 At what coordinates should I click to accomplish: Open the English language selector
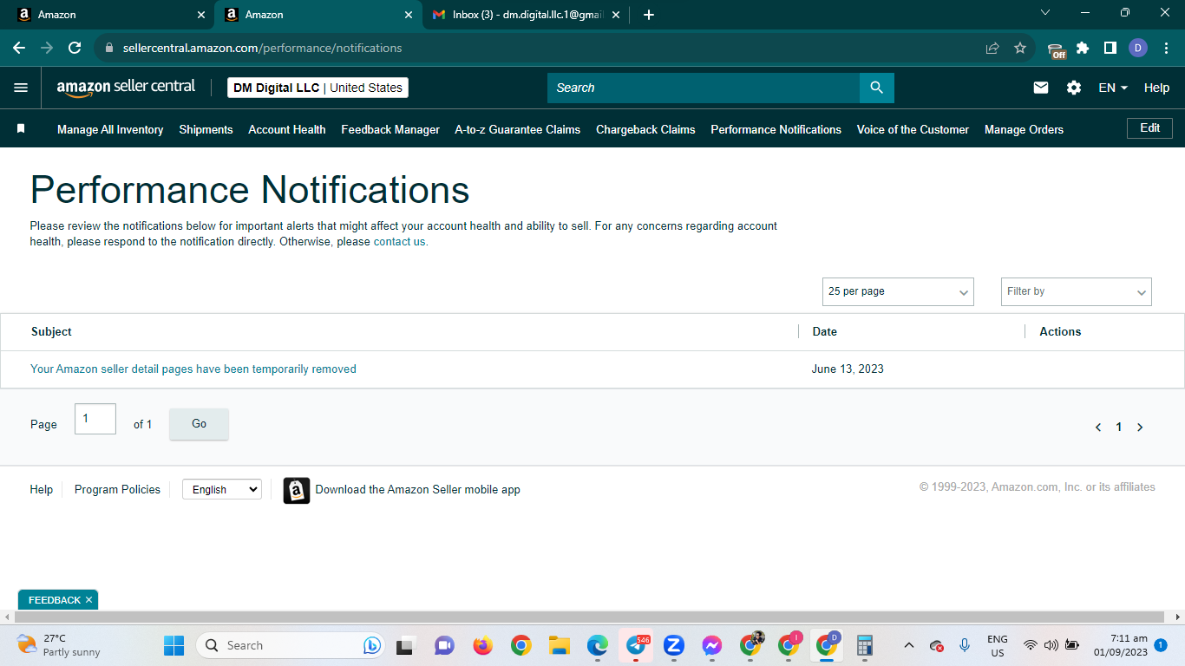pos(222,489)
